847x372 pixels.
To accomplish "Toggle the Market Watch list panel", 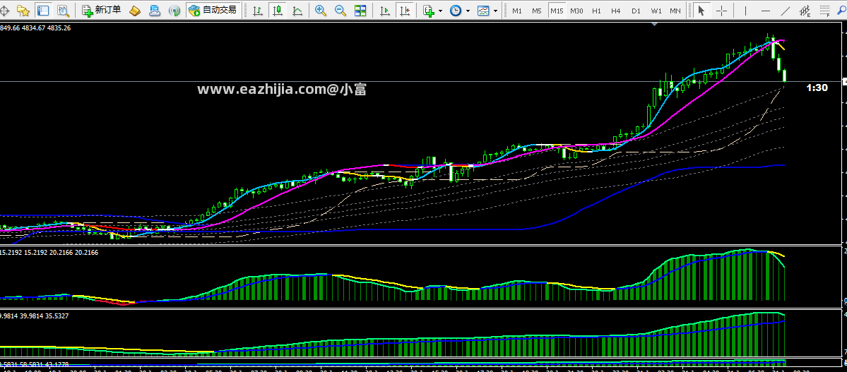I will click(x=43, y=11).
